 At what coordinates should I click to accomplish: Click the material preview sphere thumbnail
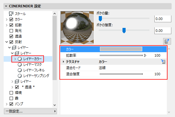point(77,28)
